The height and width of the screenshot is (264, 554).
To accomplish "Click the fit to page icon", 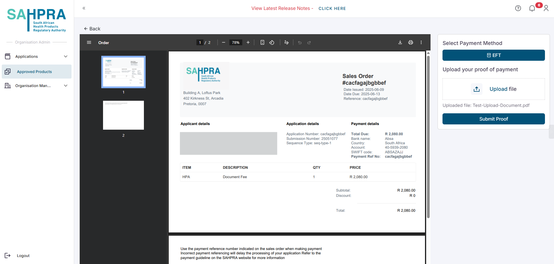I will 262,43.
